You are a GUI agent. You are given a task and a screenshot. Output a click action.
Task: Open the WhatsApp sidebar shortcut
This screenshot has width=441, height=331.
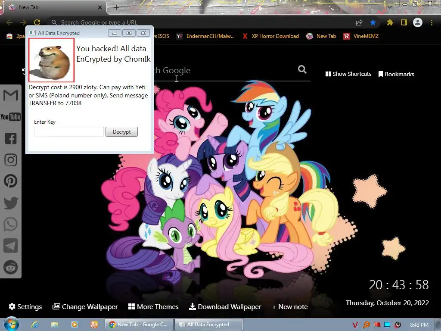11,224
